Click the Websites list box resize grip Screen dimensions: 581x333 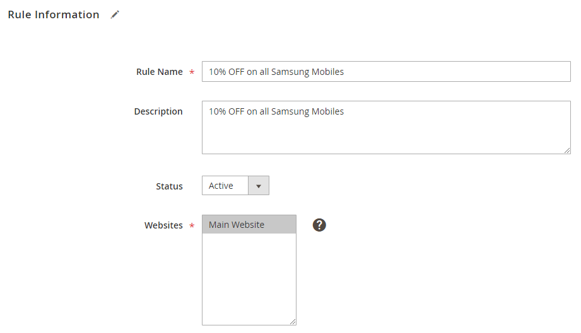tap(293, 322)
